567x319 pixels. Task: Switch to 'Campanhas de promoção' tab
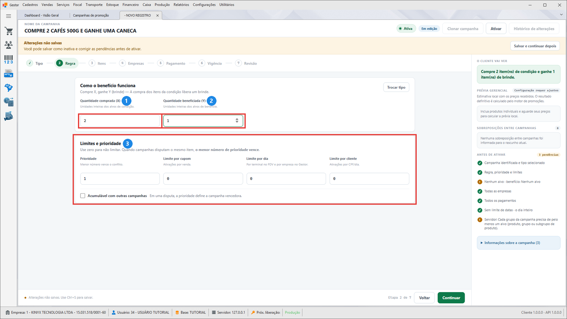point(91,16)
